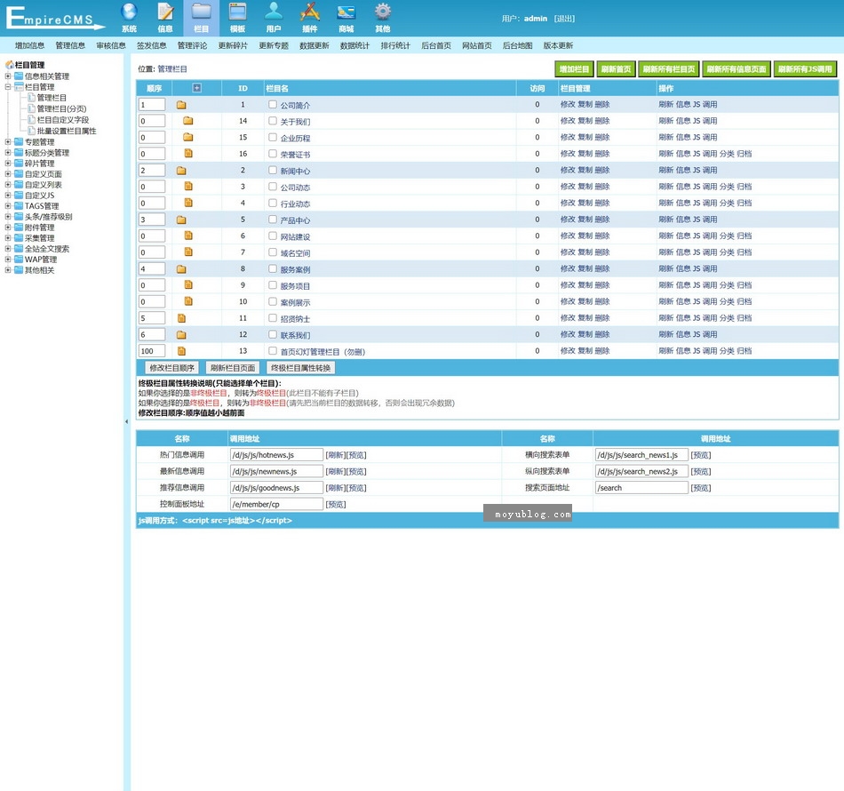Viewport: 844px width, 791px height.
Task: Expand 专题管理 tree node
Action: (8, 141)
